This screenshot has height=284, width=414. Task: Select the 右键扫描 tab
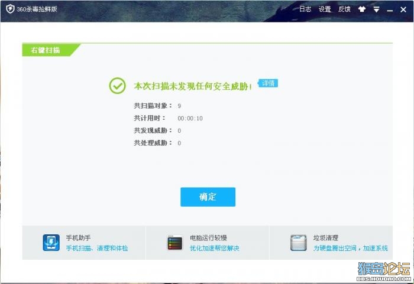tap(50, 50)
